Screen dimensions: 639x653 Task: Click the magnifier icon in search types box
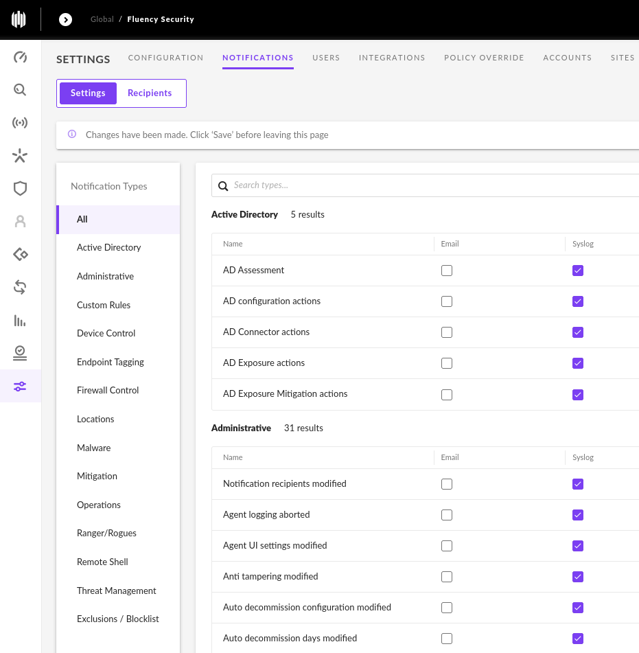click(x=223, y=186)
